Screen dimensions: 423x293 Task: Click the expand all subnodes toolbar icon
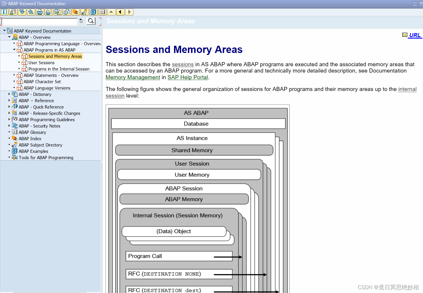tap(22, 12)
